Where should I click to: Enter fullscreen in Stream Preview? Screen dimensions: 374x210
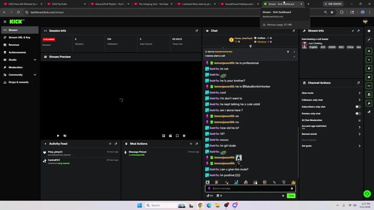(177, 136)
